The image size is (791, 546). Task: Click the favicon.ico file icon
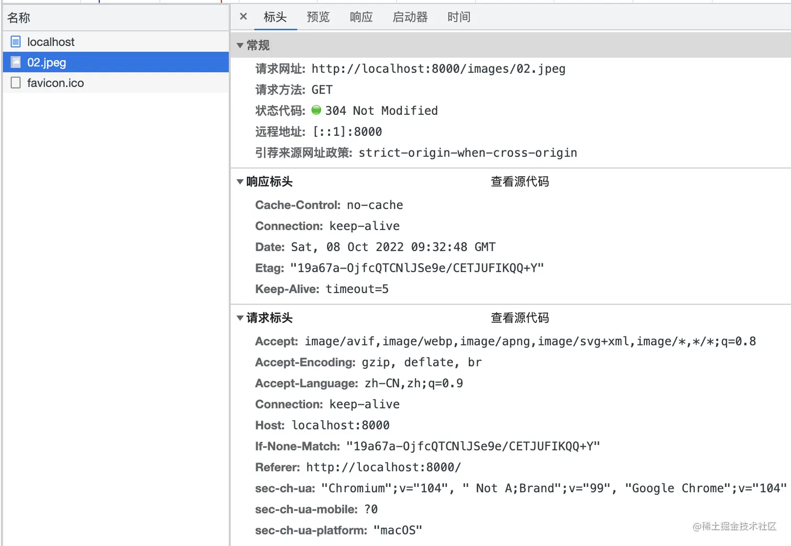[x=15, y=83]
